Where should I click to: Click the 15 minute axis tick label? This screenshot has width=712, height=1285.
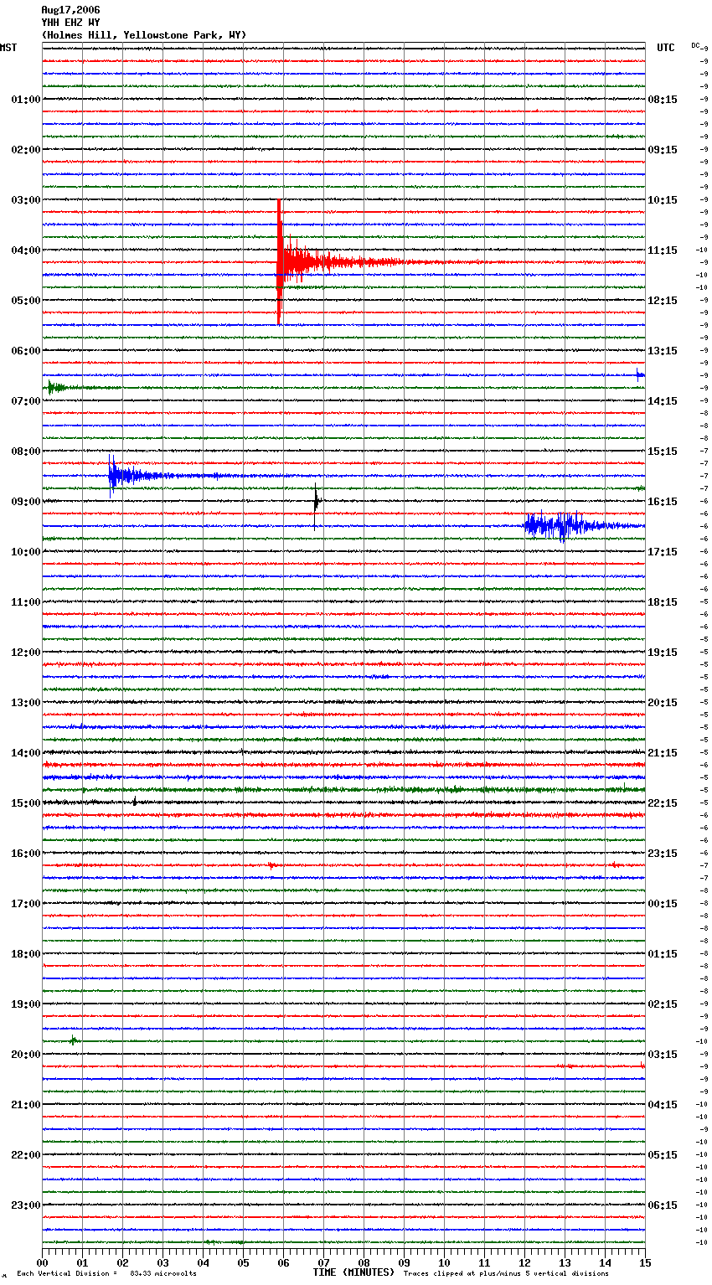click(645, 1262)
